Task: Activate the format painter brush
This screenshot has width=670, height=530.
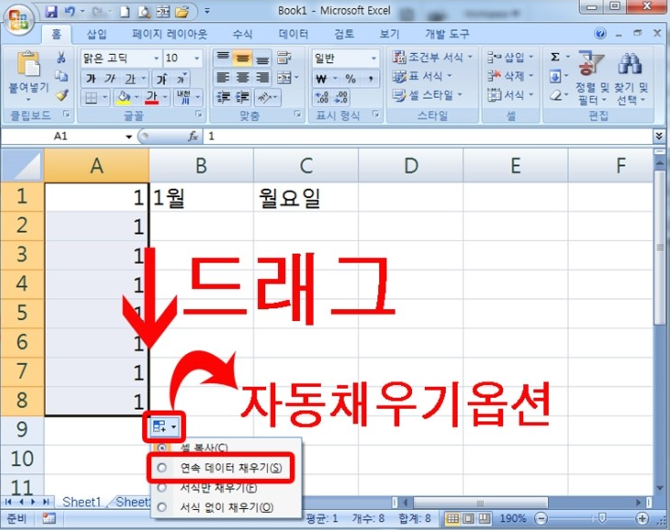Action: coord(62,95)
